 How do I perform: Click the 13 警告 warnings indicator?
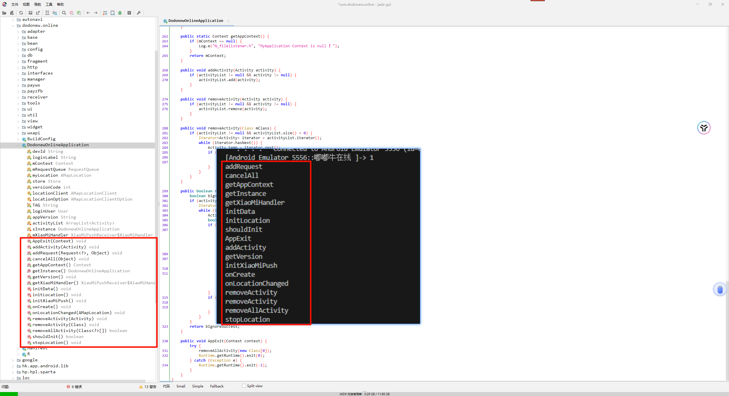148,387
